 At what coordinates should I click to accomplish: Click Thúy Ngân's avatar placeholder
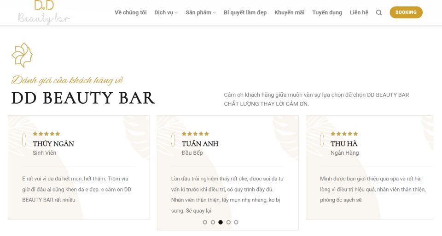click(x=24, y=140)
